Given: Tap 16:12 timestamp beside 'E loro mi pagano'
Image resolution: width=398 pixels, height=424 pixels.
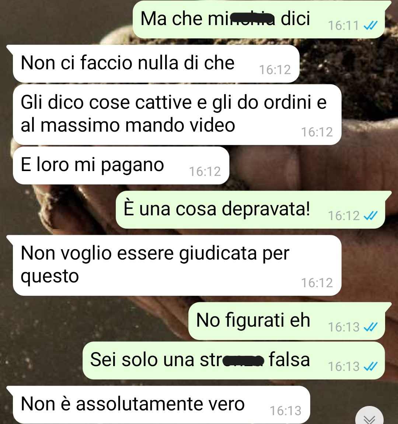Looking at the screenshot, I should (x=205, y=172).
